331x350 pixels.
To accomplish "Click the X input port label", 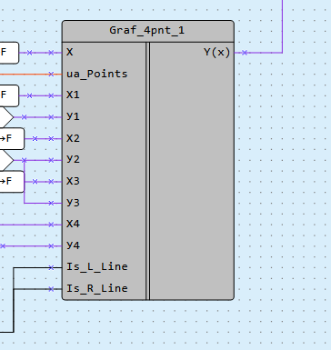I will (x=70, y=52).
